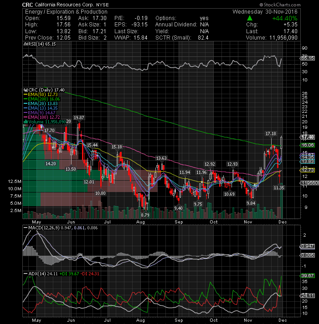Click the EPS value -93.15
The width and height of the screenshot is (319, 324).
coord(139,25)
